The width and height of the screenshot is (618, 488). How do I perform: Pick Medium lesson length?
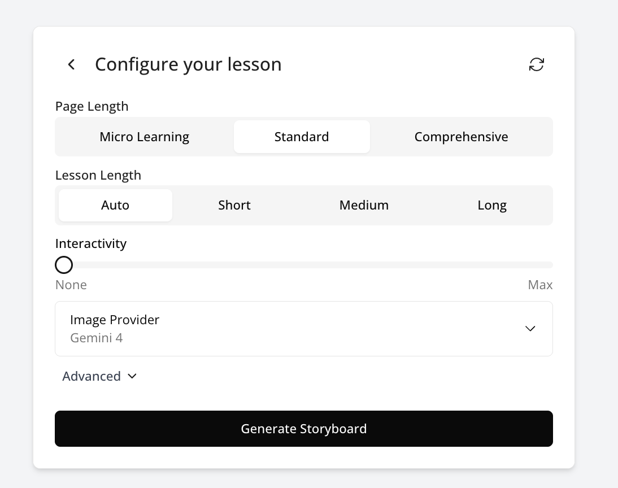(364, 205)
